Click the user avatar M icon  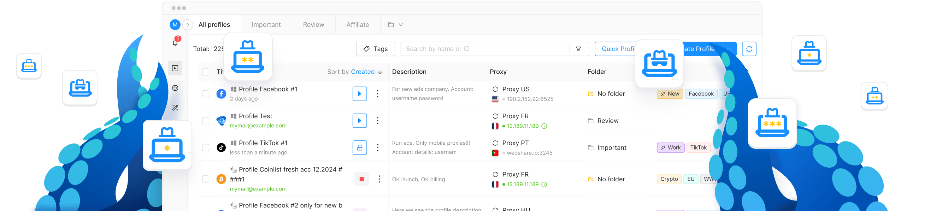point(175,25)
